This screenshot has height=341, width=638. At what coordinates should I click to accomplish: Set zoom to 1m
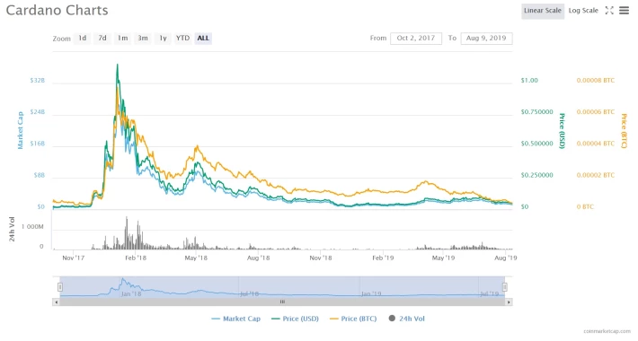click(x=122, y=39)
